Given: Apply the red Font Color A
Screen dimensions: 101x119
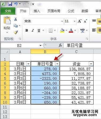Looking at the screenshot, I should 71,30.
